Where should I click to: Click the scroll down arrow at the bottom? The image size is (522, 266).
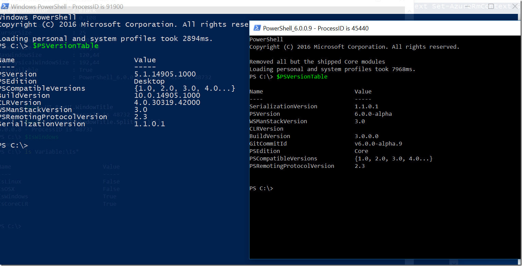point(453,262)
